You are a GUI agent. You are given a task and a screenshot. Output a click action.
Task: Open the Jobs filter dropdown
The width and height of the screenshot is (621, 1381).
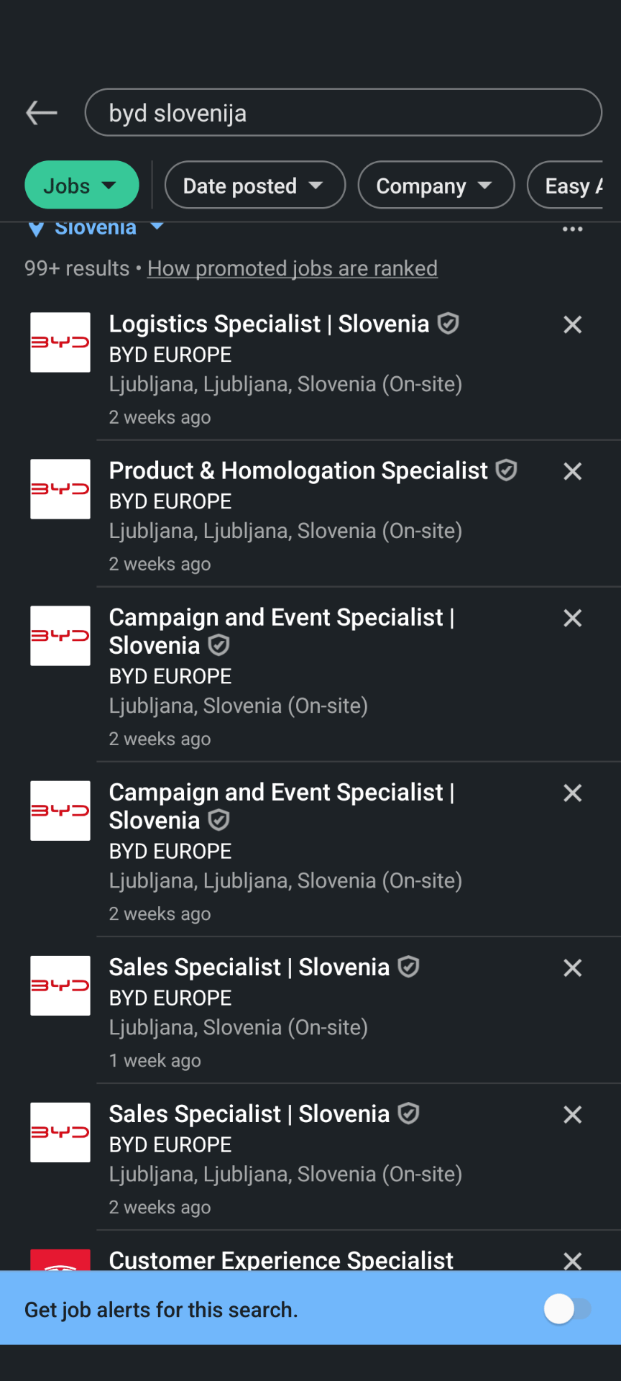[81, 186]
